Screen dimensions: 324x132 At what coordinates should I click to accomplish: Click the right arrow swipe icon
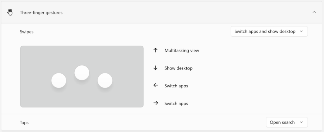(x=156, y=103)
